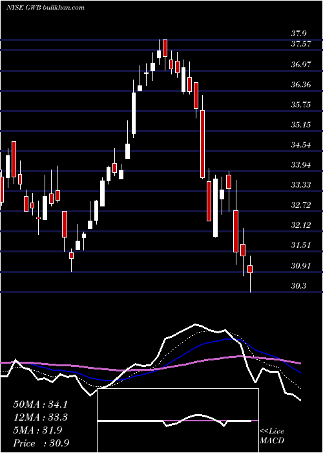Viewport: 323px width, 453px height.
Task: Click the 12MA : 33.3 readout
Action: [40, 417]
